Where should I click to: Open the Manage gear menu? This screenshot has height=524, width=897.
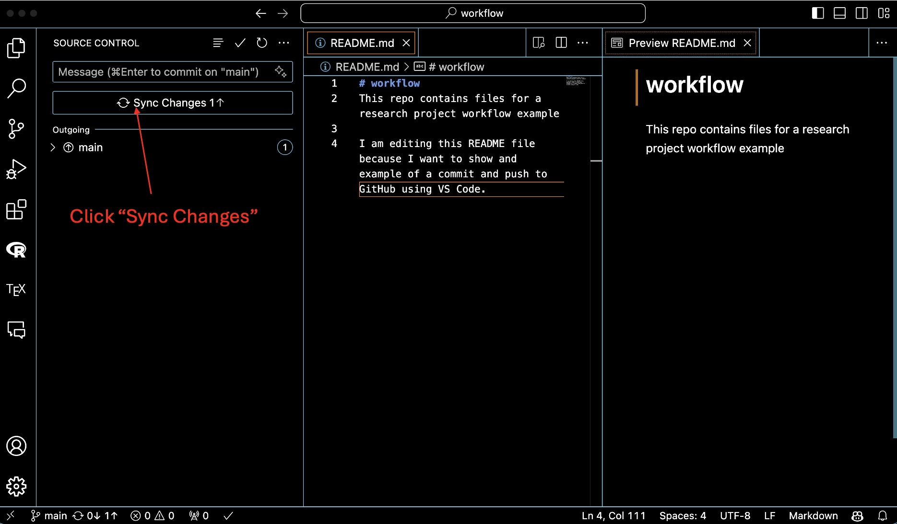[x=16, y=486]
